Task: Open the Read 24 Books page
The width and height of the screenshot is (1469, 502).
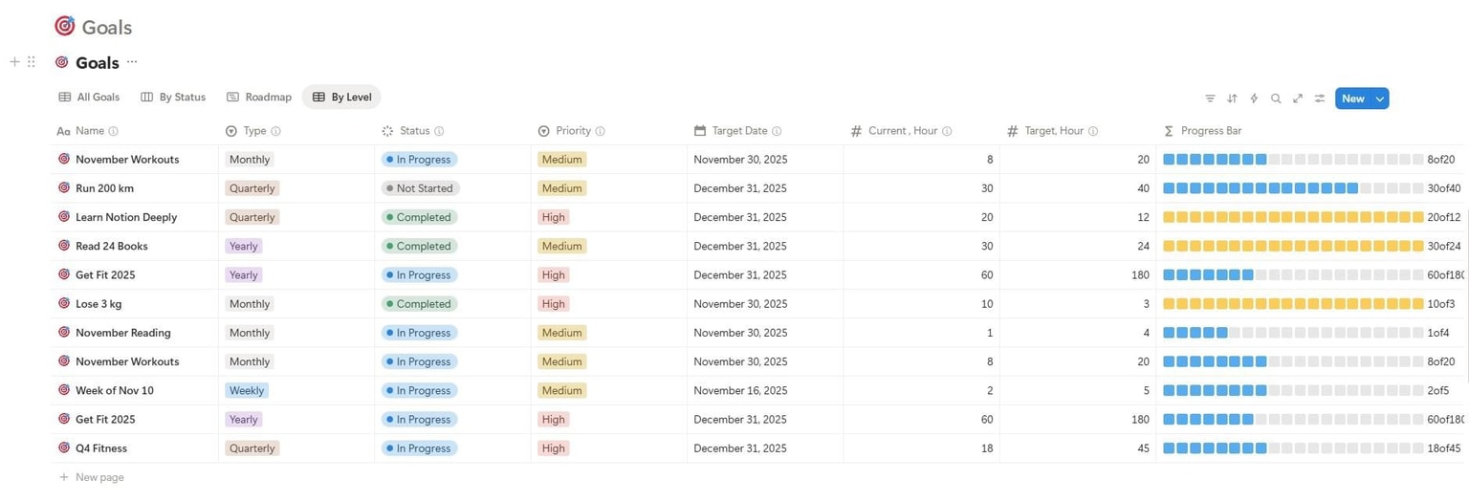Action: tap(112, 246)
